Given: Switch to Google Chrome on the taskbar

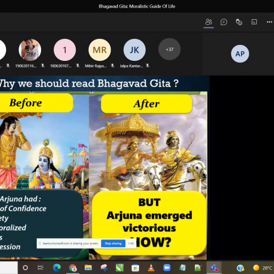Looking at the screenshot, I should [x=73, y=268].
